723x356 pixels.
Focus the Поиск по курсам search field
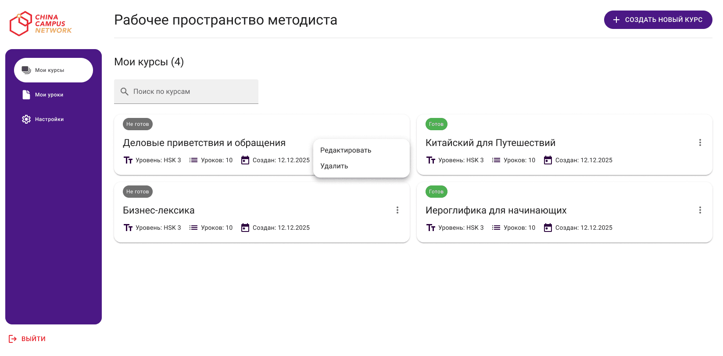click(193, 92)
